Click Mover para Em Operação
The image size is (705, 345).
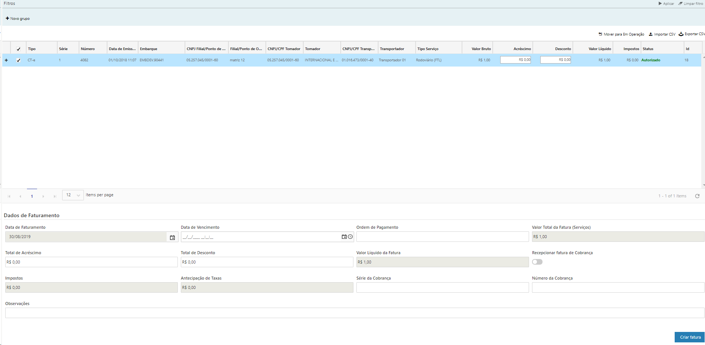point(621,34)
